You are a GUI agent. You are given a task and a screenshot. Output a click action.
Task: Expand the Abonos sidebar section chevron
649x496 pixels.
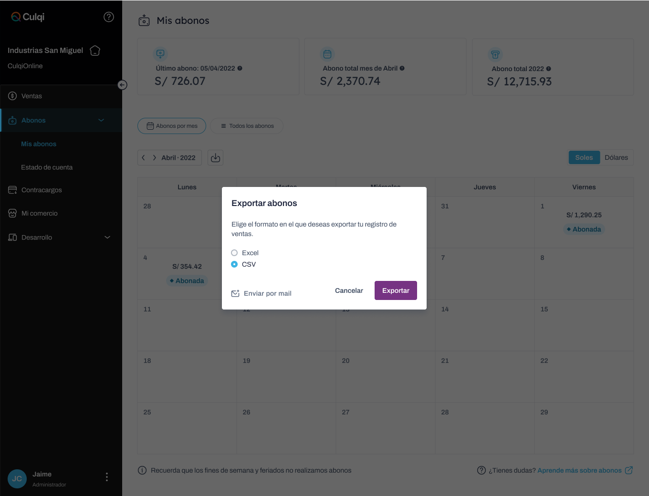coord(101,120)
